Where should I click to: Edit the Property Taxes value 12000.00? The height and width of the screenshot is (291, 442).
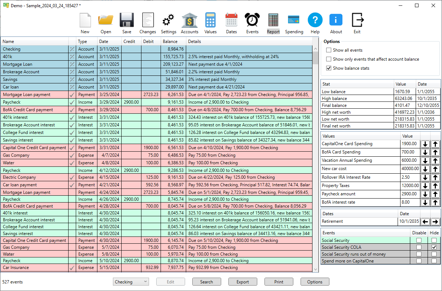(410, 186)
